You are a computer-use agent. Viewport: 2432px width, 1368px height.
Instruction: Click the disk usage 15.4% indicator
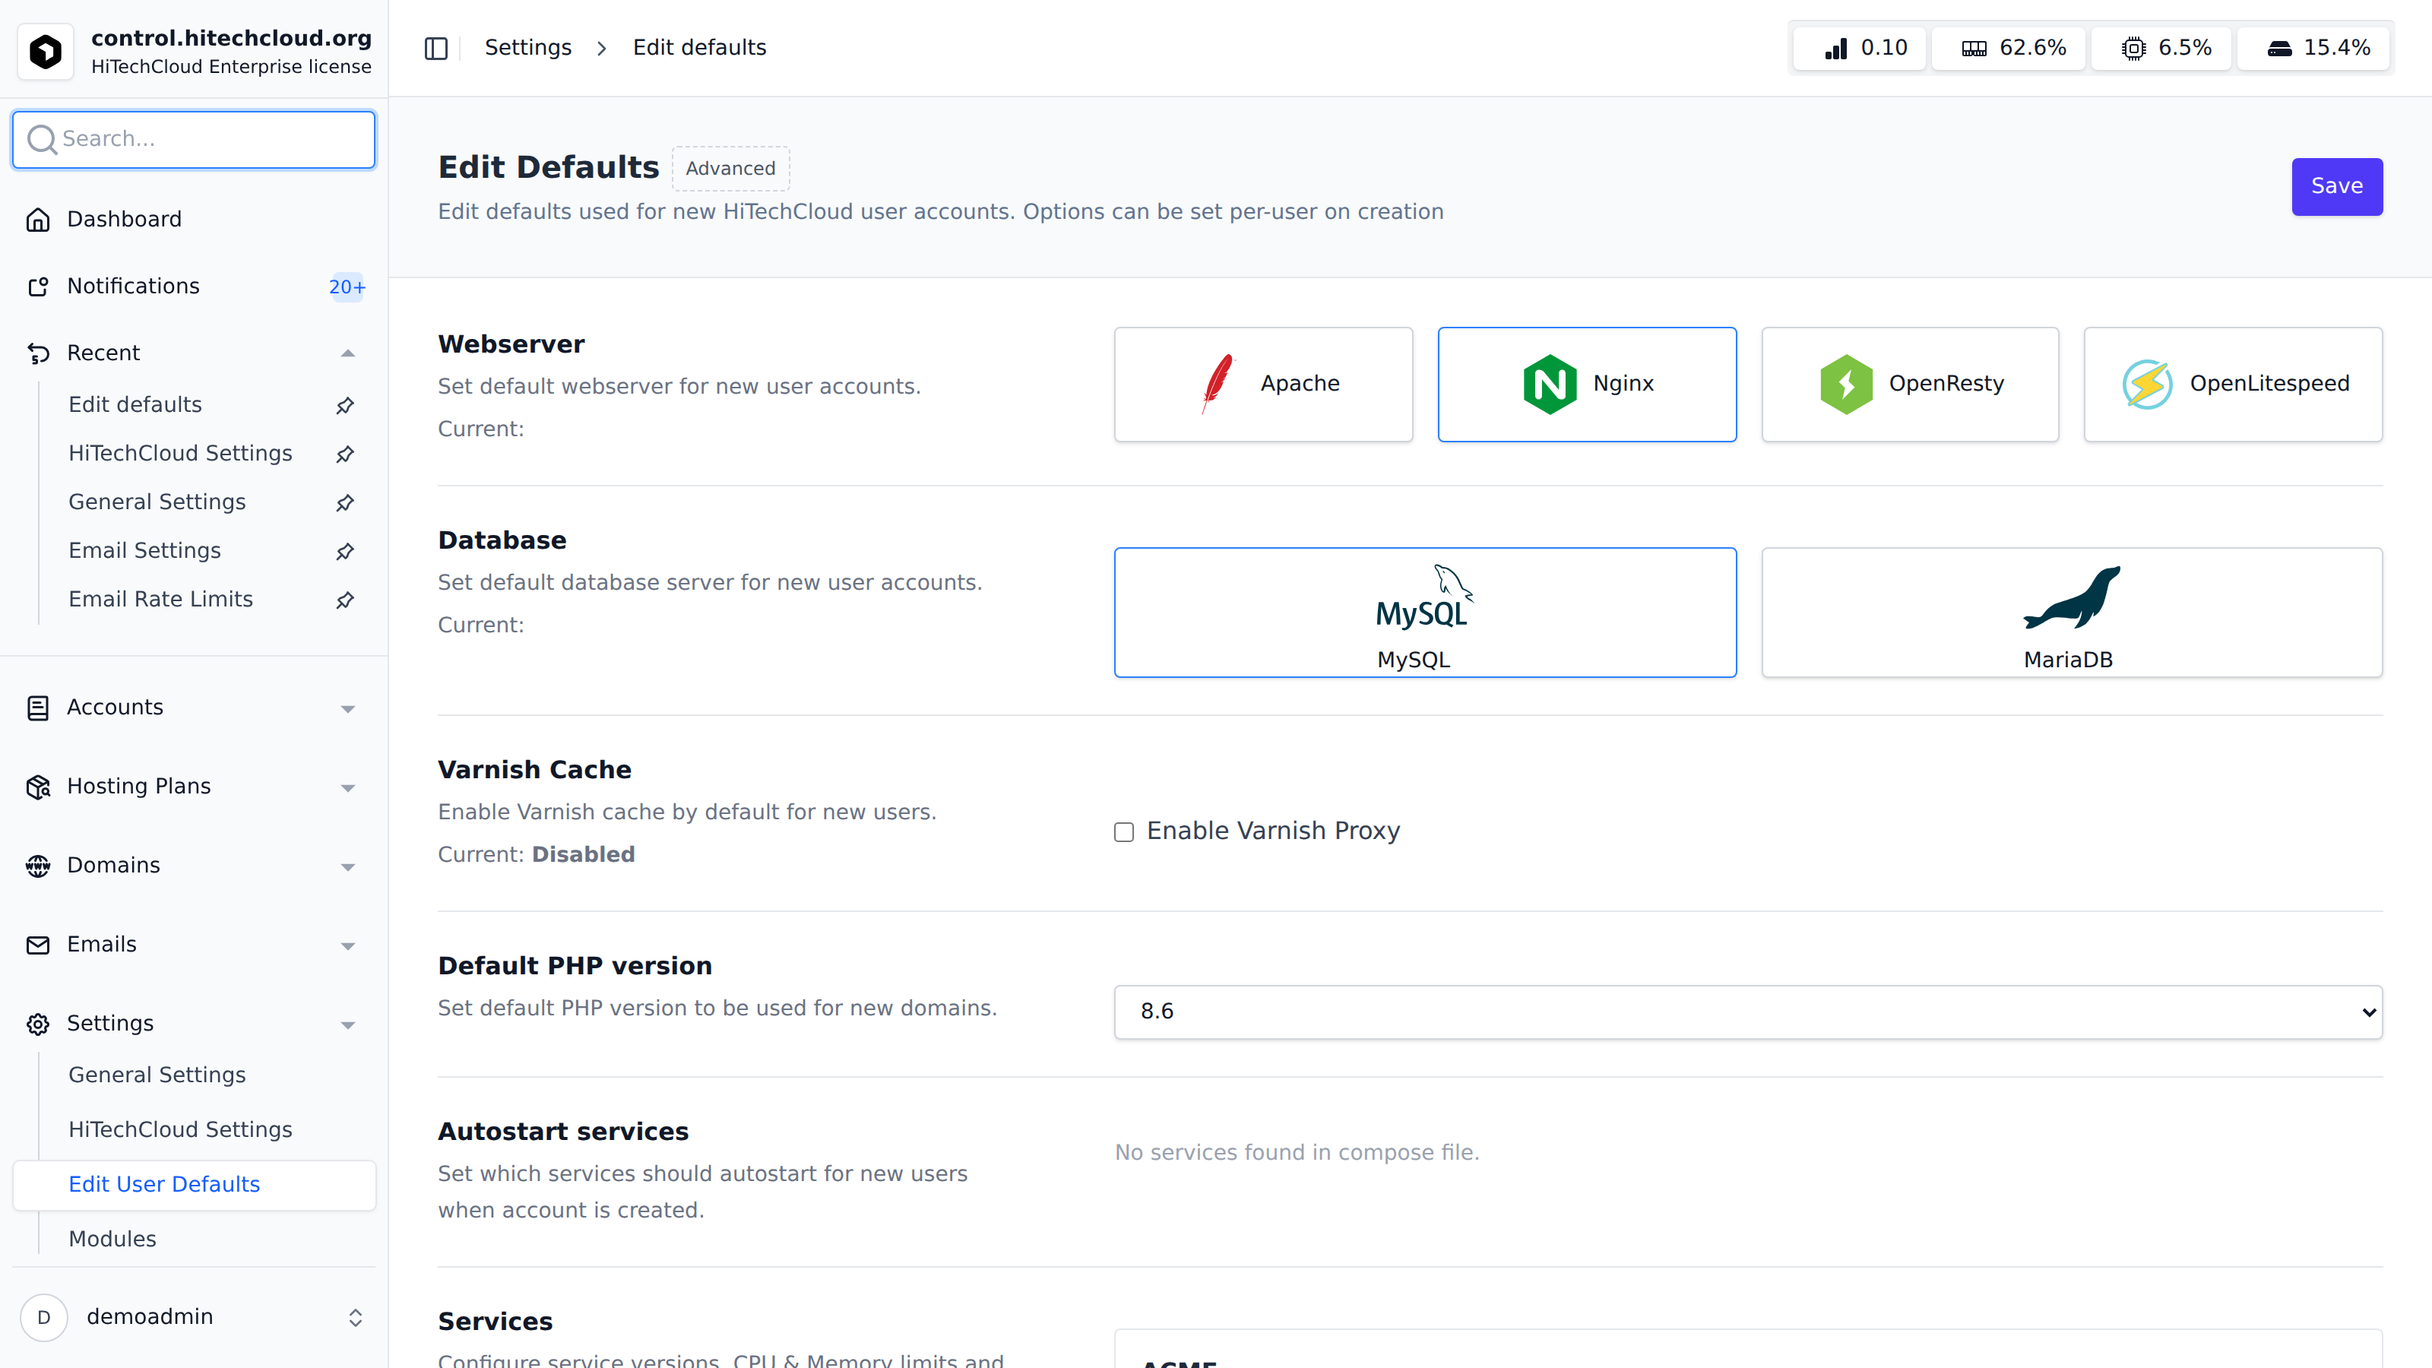[2313, 48]
